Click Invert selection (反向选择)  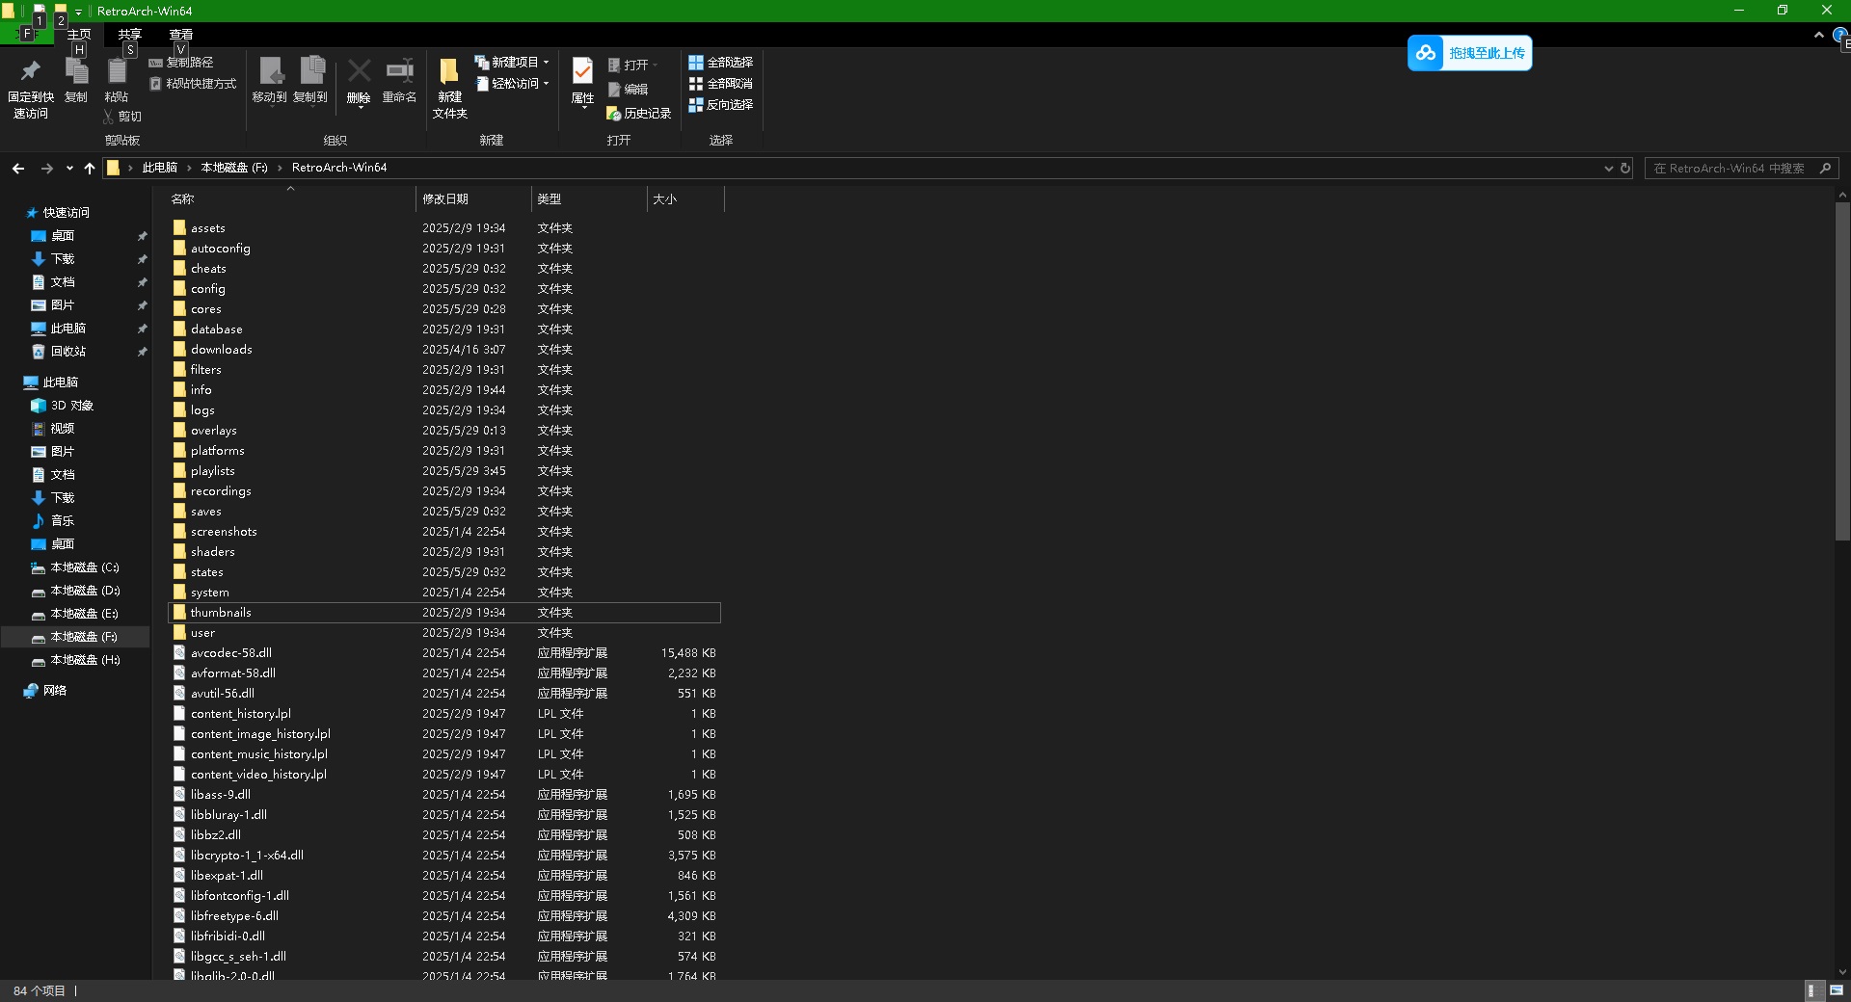(720, 105)
